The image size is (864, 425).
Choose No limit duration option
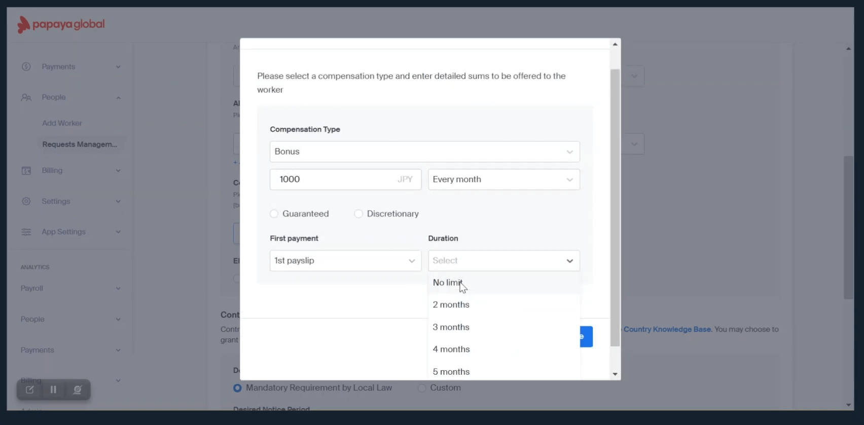pyautogui.click(x=504, y=282)
